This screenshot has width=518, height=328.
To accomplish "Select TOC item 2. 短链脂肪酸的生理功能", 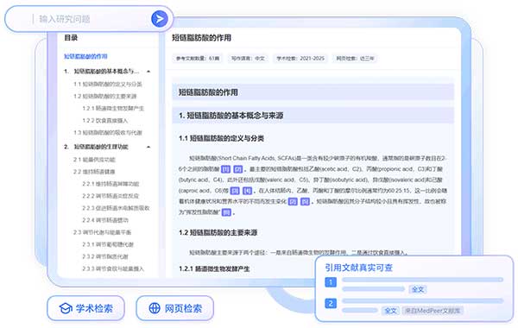I will (96, 147).
